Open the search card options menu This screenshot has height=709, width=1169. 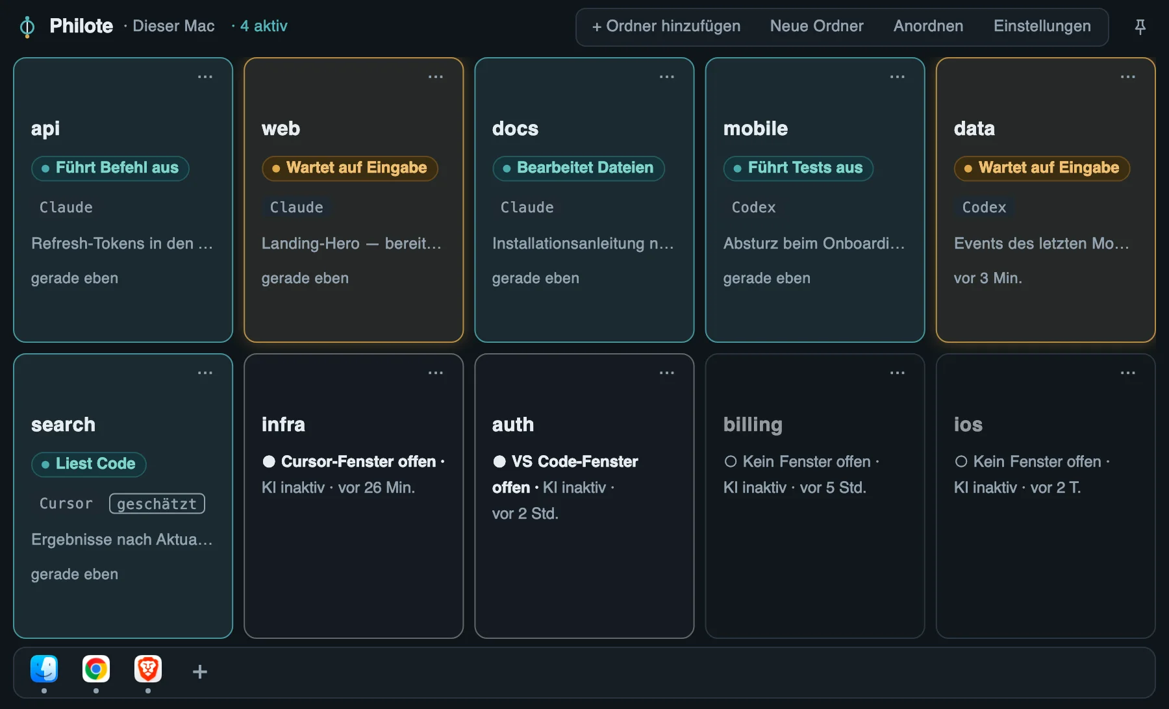click(205, 373)
